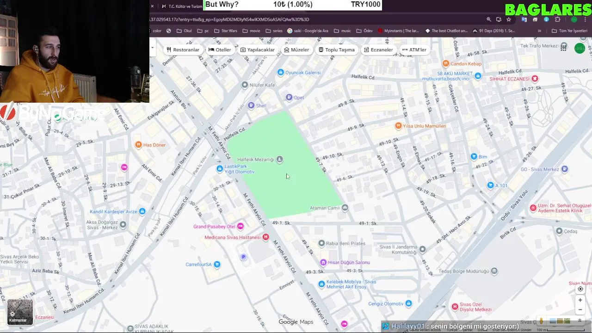The height and width of the screenshot is (333, 592).
Task: Open the Extensions puzzle icon
Action: pyautogui.click(x=557, y=19)
